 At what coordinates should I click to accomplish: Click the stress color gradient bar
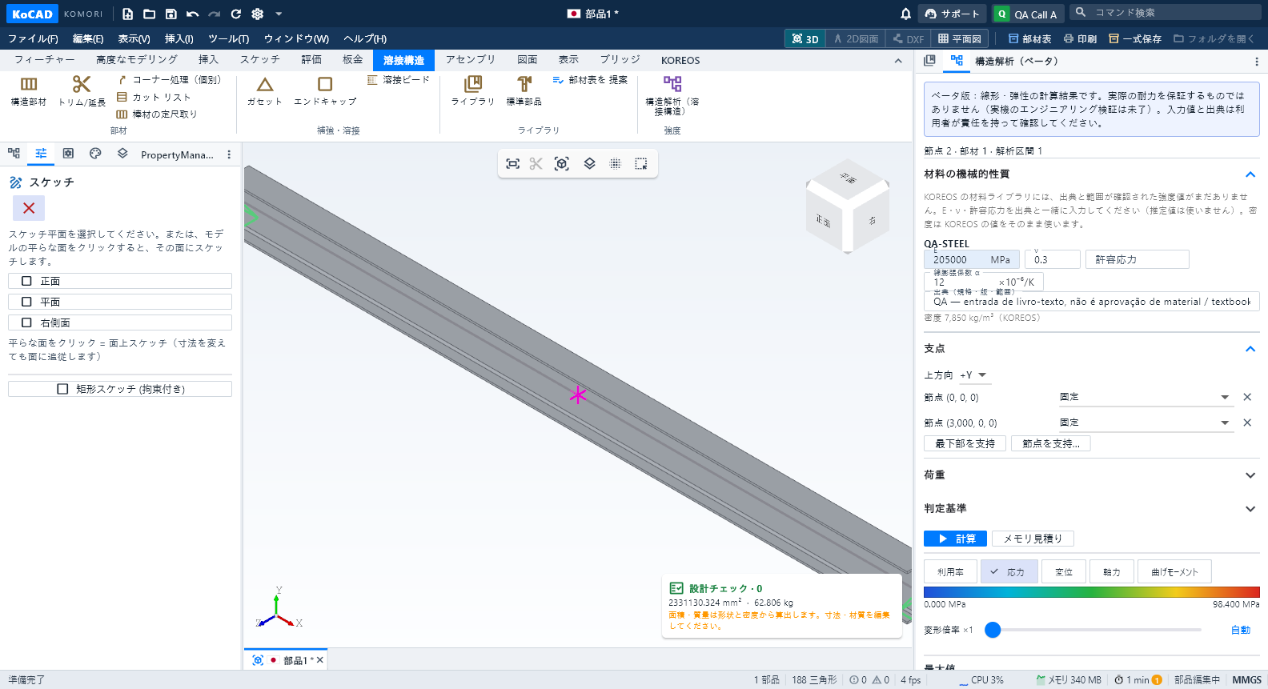tap(1092, 592)
